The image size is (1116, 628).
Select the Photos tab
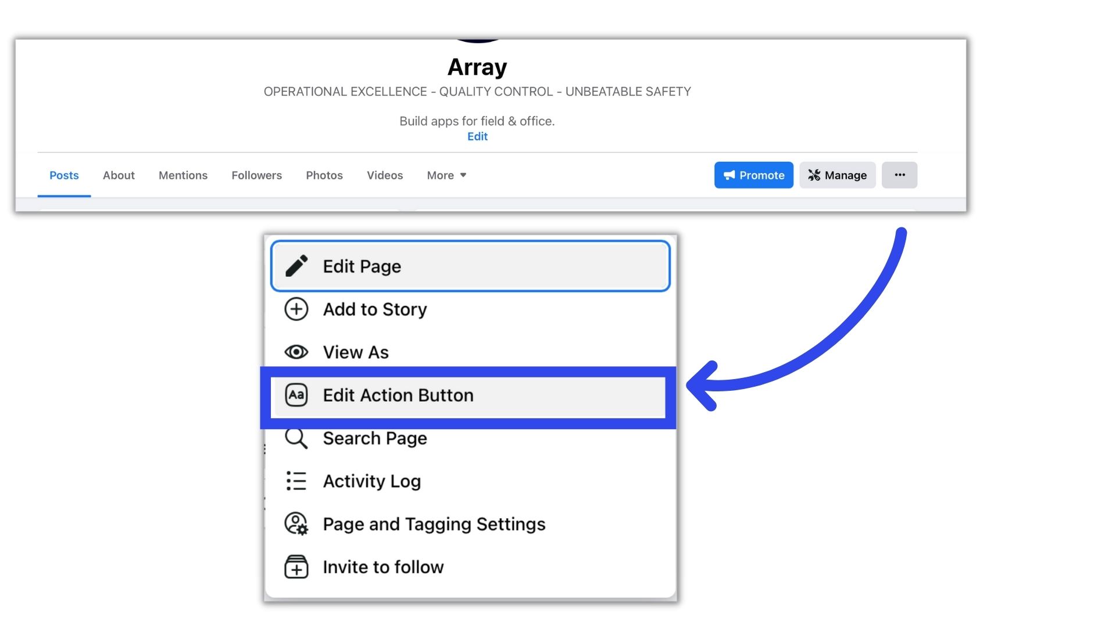(324, 175)
